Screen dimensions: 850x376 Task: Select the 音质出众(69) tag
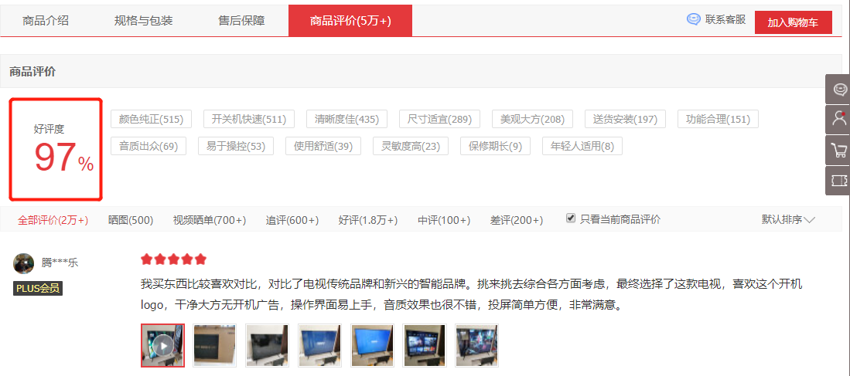[x=148, y=146]
